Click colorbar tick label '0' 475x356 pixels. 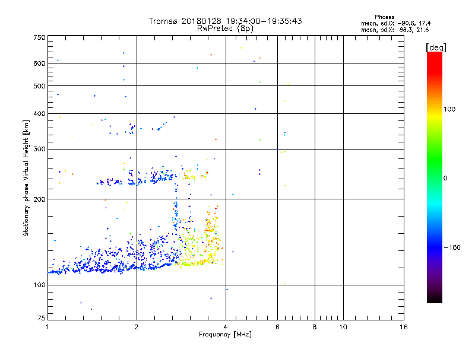pos(445,179)
